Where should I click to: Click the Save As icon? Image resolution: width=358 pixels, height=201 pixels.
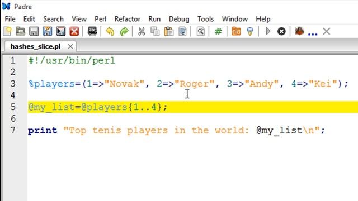[47, 31]
